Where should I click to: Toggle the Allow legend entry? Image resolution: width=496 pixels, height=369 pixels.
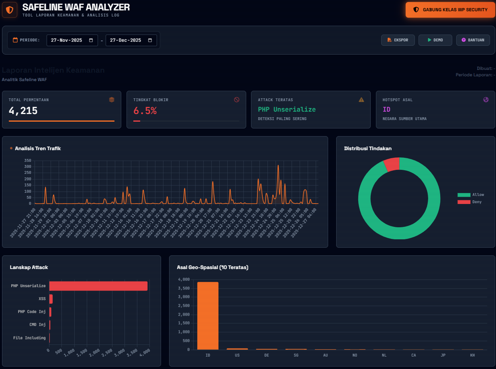click(471, 195)
